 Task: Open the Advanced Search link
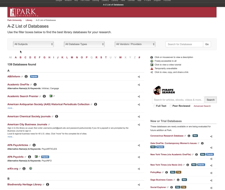coord(202,106)
